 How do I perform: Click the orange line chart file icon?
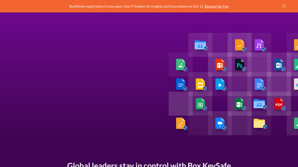[240, 45]
